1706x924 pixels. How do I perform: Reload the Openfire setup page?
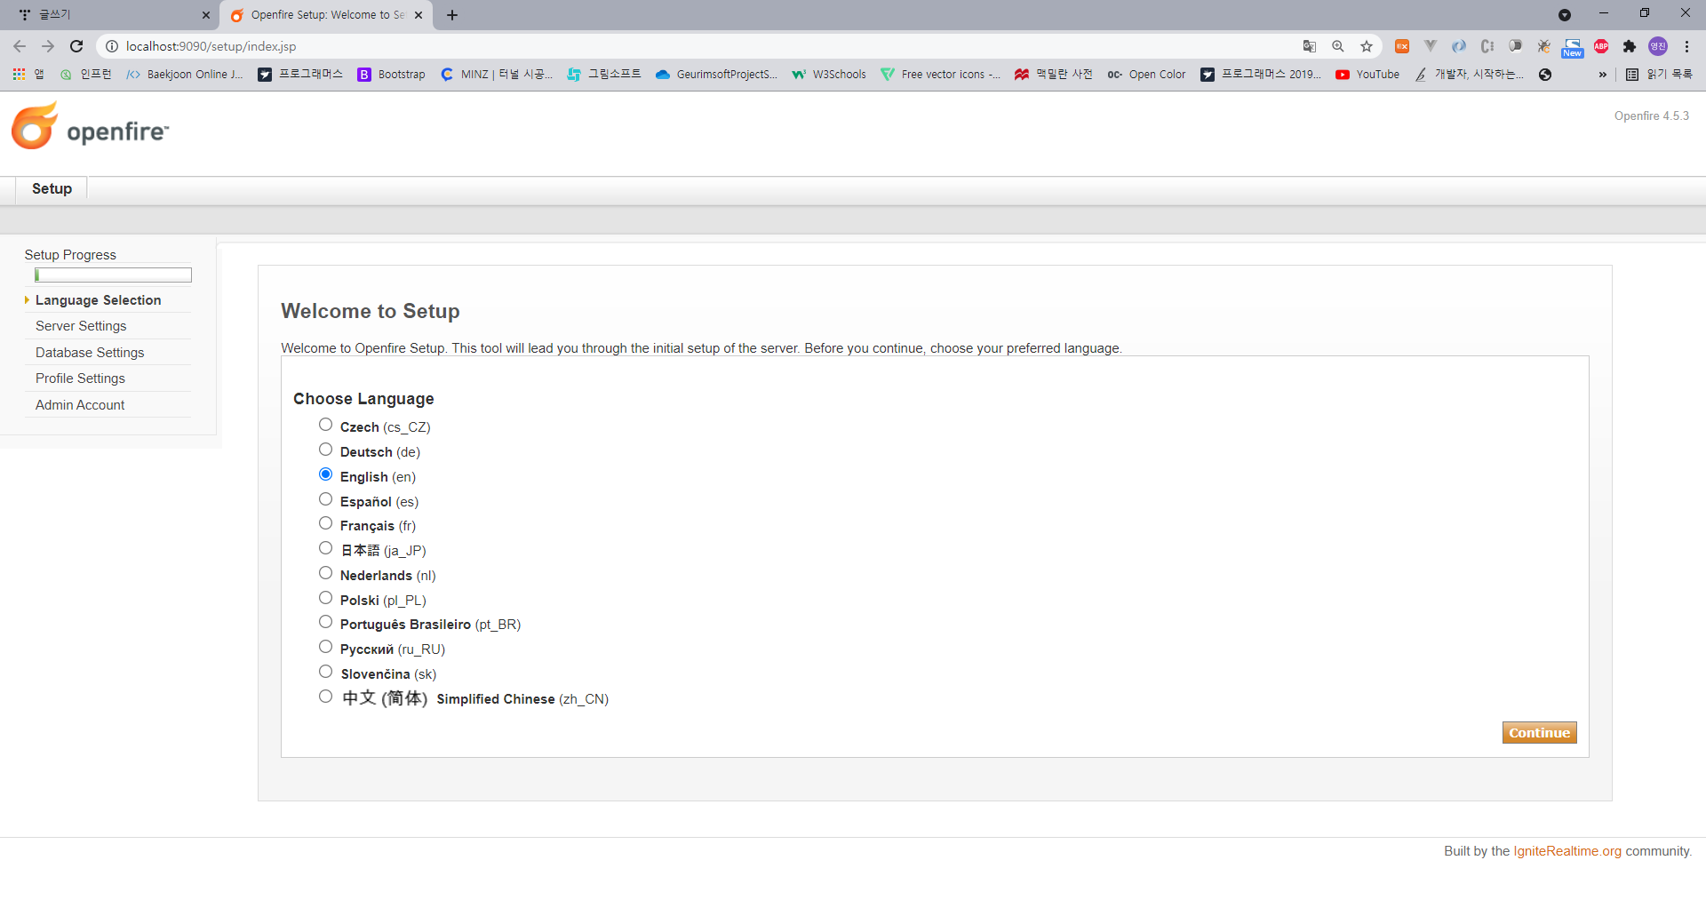(76, 46)
